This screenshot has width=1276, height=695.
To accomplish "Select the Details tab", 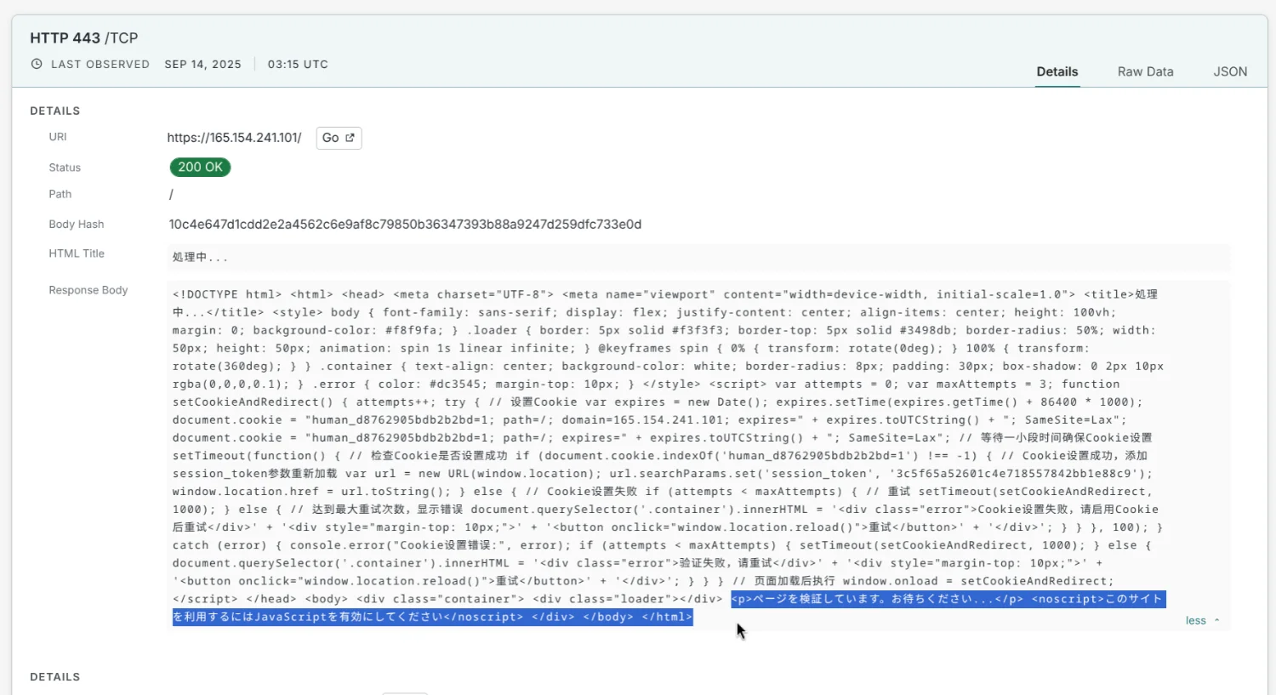I will (x=1057, y=71).
